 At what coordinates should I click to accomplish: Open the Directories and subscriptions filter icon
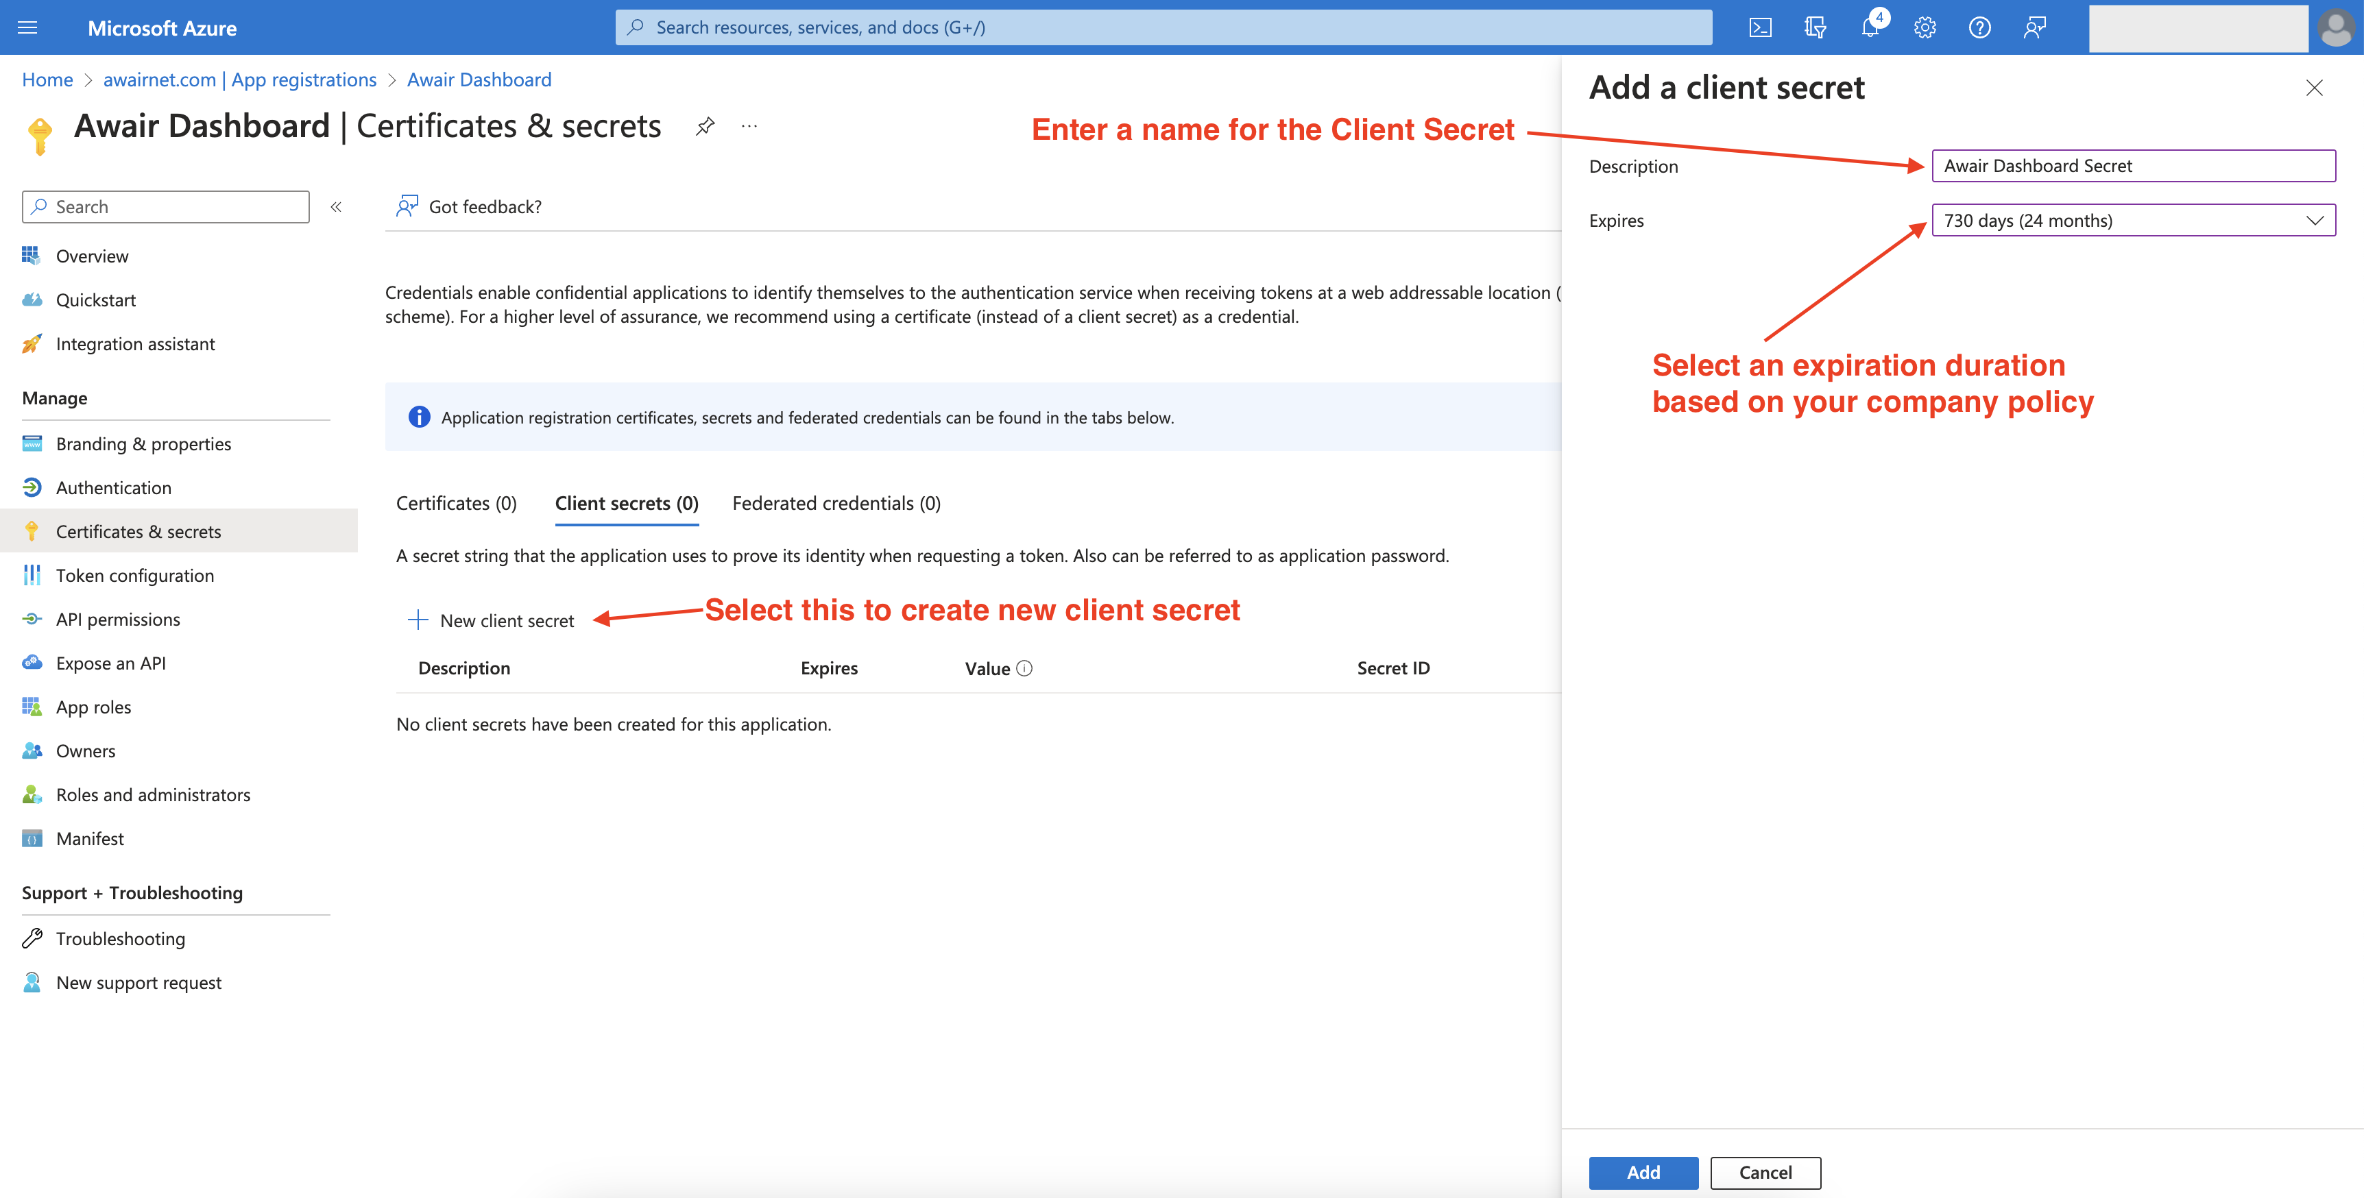pos(1814,27)
